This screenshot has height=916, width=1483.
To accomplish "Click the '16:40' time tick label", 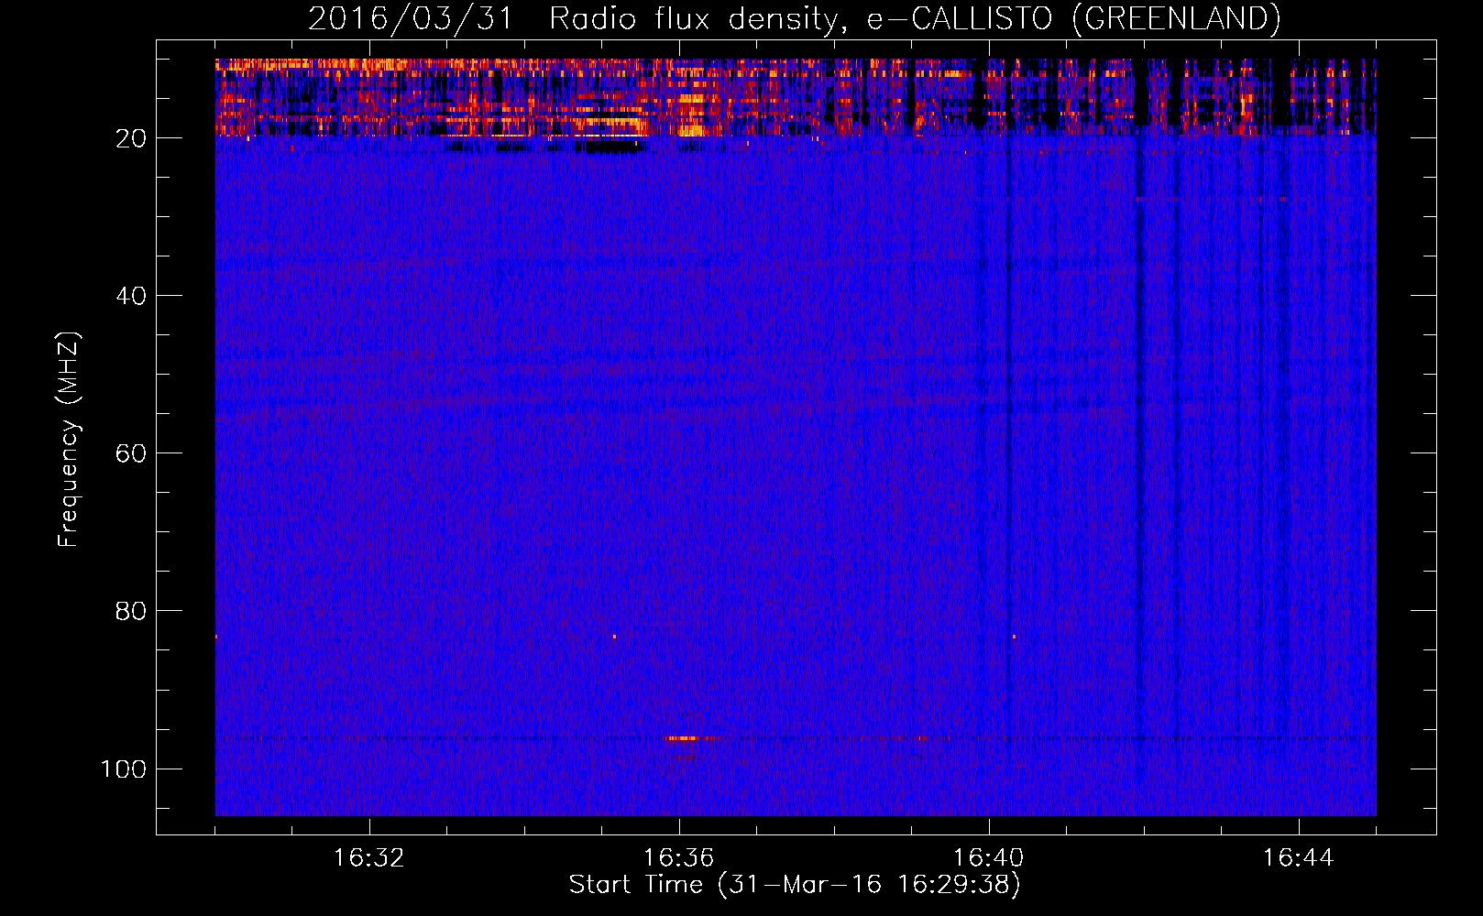I will (x=989, y=858).
